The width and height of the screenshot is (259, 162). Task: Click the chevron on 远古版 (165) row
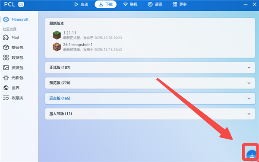(249, 98)
